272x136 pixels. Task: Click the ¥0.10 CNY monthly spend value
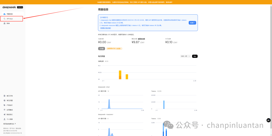[171, 42]
